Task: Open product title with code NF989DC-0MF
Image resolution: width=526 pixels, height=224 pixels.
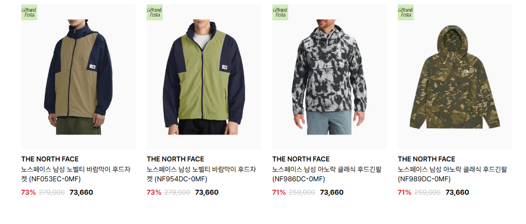Action: coord(452,174)
